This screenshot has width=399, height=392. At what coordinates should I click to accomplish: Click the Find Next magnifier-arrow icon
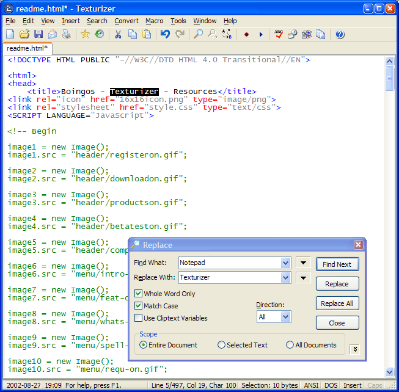[213, 34]
